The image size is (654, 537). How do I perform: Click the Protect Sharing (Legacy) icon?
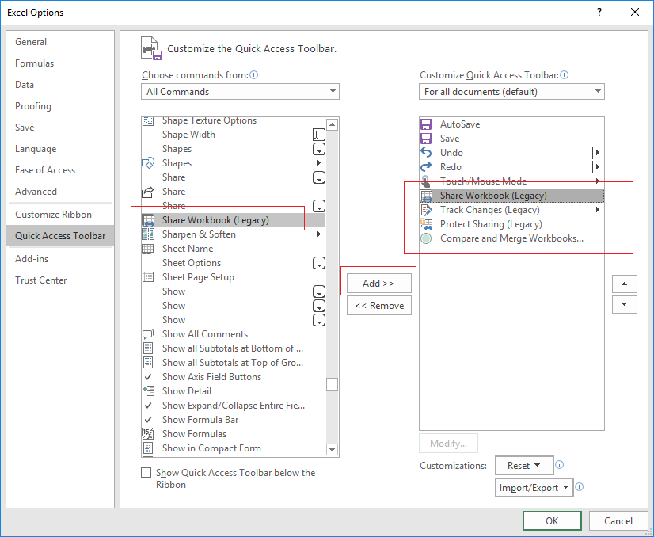[426, 224]
